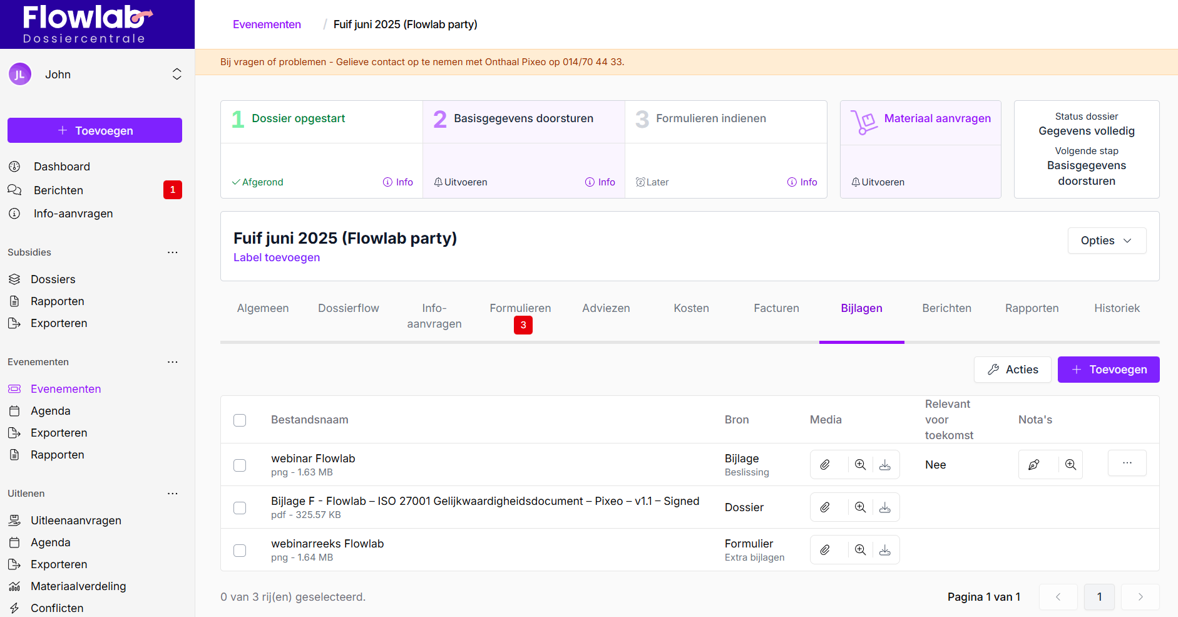This screenshot has width=1178, height=617.
Task: Click paperclip icon for webinar Flowlab row
Action: (825, 465)
